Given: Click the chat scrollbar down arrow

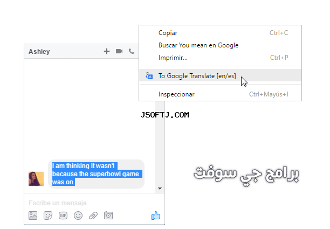Looking at the screenshot, I should click(x=160, y=189).
